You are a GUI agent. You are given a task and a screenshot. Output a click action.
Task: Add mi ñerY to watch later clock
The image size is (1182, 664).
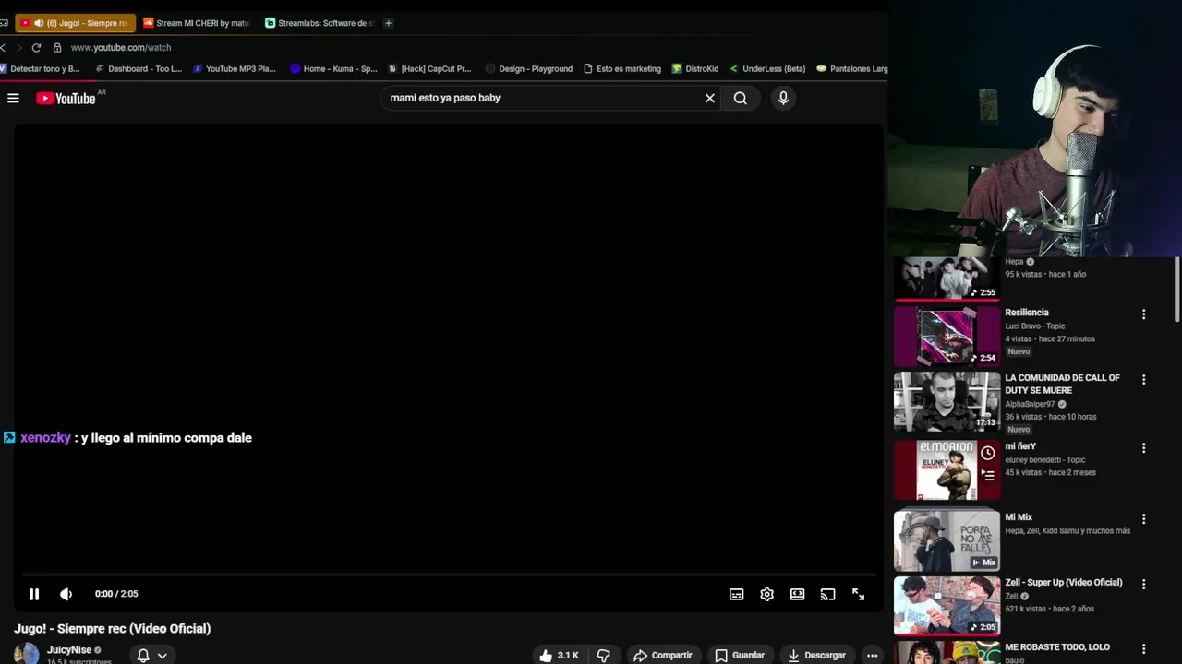coord(987,453)
